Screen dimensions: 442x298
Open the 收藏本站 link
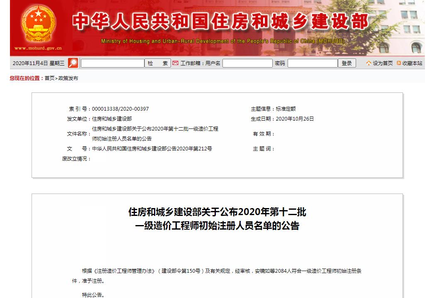tap(412, 63)
